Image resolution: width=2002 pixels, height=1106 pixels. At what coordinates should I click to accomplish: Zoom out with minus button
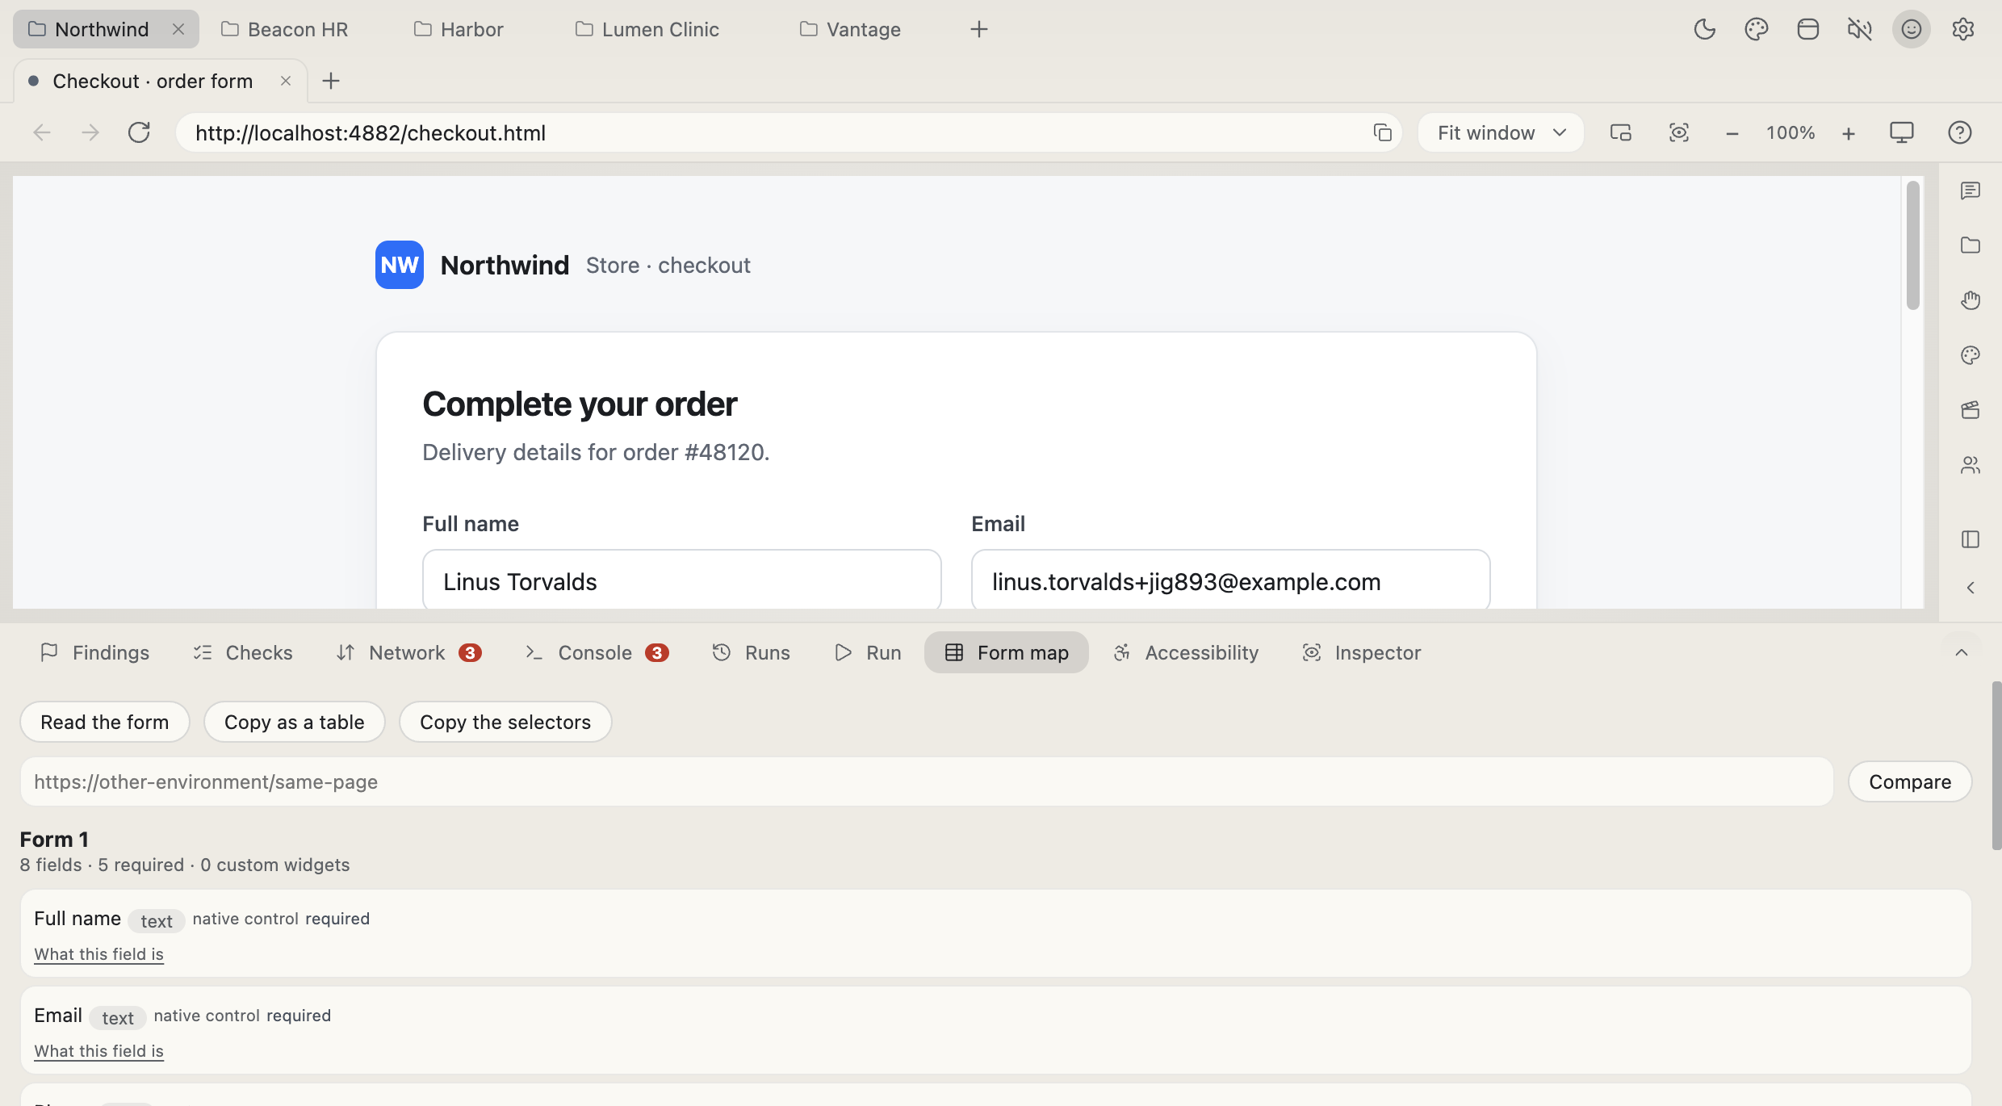[x=1732, y=132]
